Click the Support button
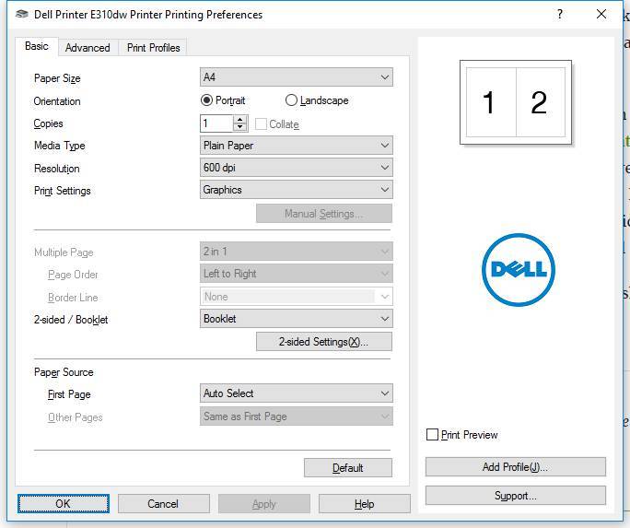 coord(516,496)
